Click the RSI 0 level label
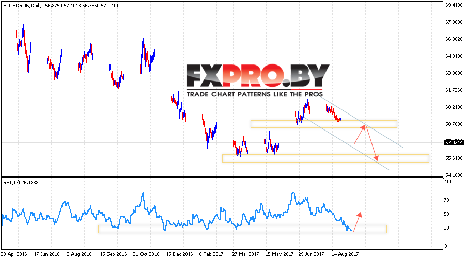The width and height of the screenshot is (465, 260). 446,246
